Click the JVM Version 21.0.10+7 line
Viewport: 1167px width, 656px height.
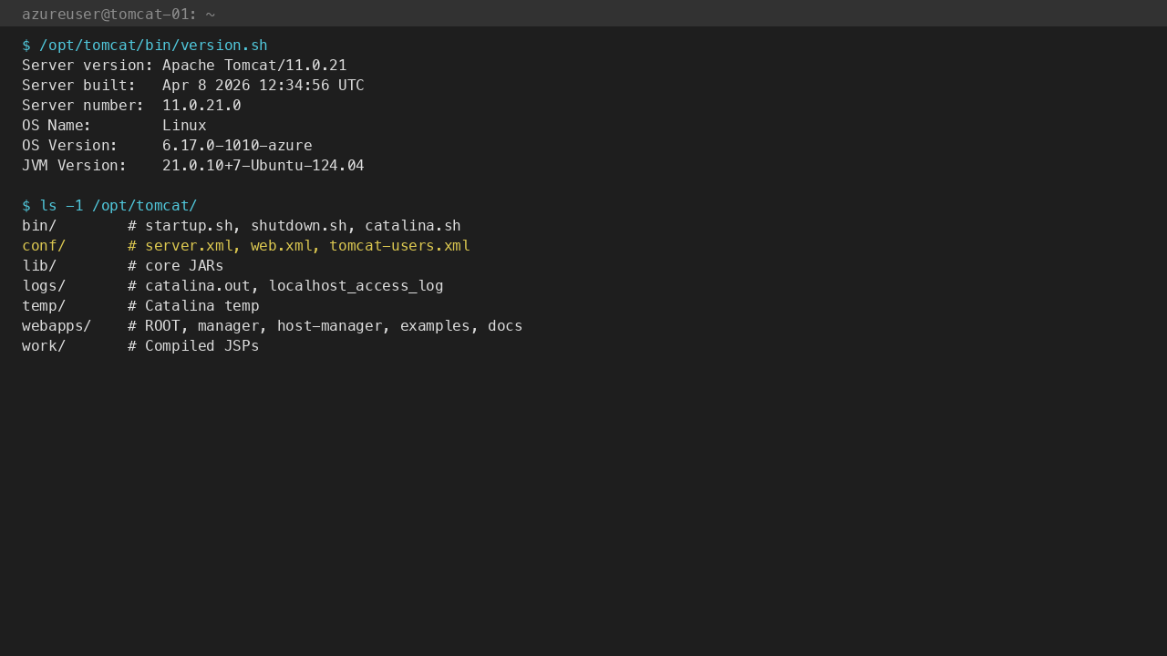pyautogui.click(x=193, y=166)
